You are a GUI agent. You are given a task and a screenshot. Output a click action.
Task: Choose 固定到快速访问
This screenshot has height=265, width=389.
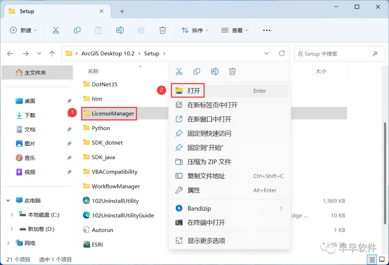point(229,133)
